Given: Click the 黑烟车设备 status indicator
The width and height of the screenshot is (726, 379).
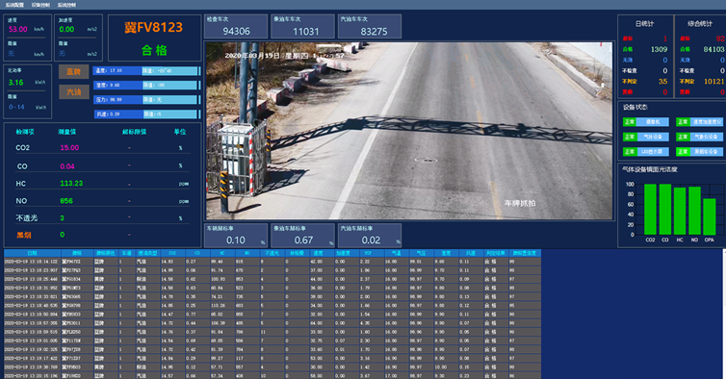Looking at the screenshot, I should (699, 152).
